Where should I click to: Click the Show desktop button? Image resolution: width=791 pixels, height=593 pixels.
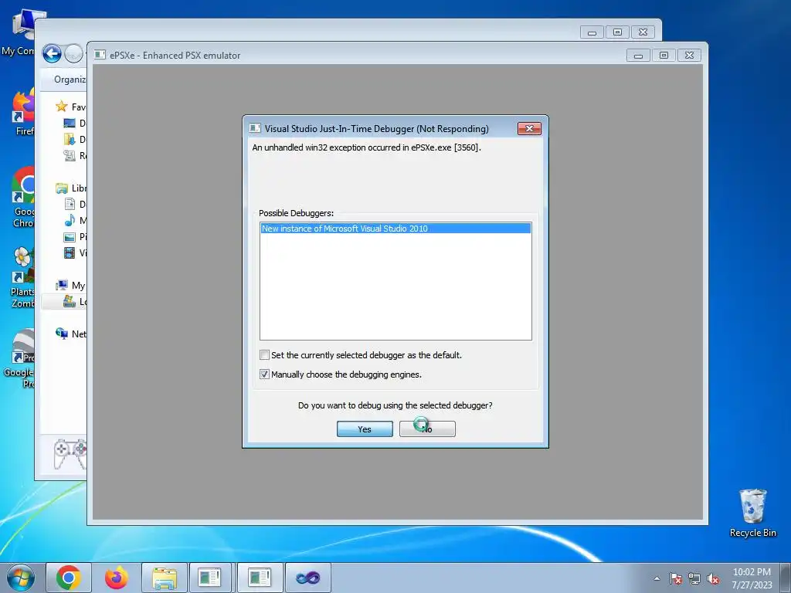pos(785,578)
